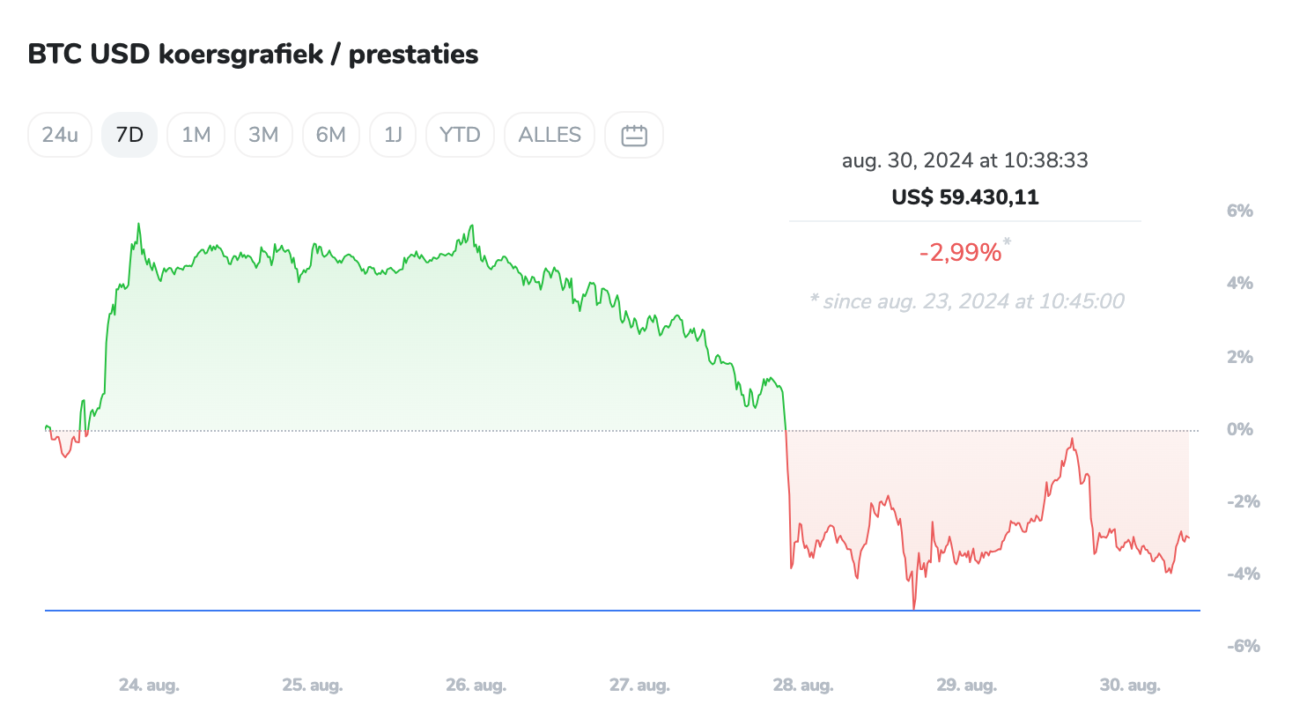Click the 24. aug. axis label
This screenshot has height=719, width=1307.
(x=149, y=685)
